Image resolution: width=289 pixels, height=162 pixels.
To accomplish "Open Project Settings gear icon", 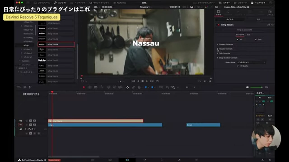I will click(x=270, y=160).
